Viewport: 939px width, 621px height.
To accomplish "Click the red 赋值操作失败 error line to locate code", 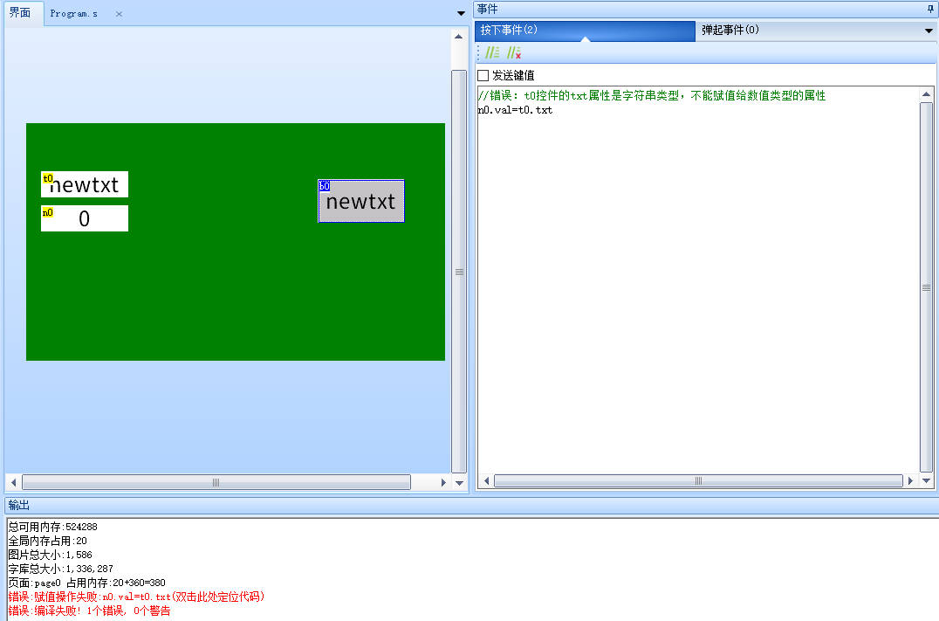I will [x=131, y=597].
